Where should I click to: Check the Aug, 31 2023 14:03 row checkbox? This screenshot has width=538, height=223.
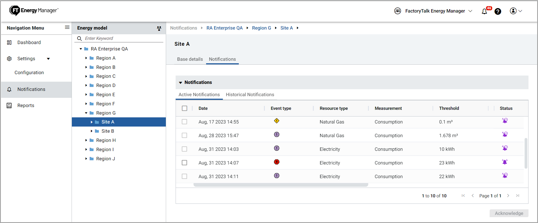coord(185,149)
